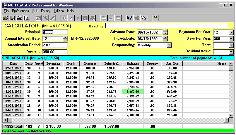Click the Open file toolbar icon

(x=6, y=18)
